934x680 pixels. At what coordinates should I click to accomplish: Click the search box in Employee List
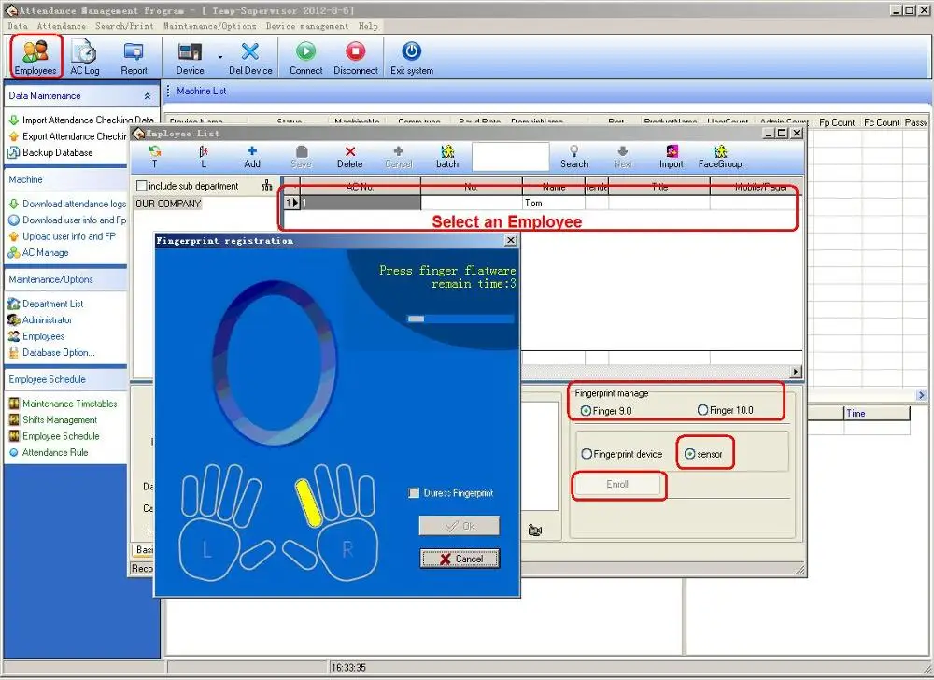[510, 157]
